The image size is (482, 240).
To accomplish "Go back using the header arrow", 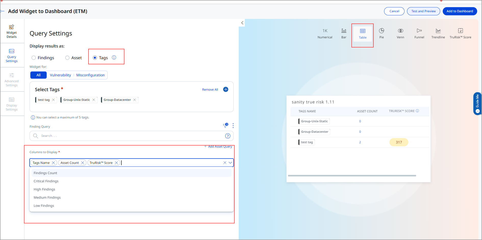I will 3,11.
